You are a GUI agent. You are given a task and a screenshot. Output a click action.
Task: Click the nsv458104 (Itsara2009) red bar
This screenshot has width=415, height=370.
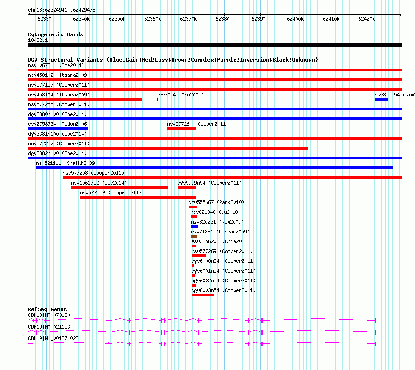(x=85, y=99)
